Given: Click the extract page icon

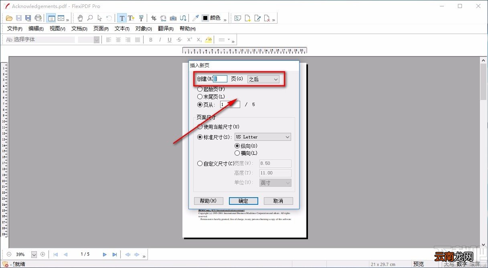Looking at the screenshot, I should point(257,18).
